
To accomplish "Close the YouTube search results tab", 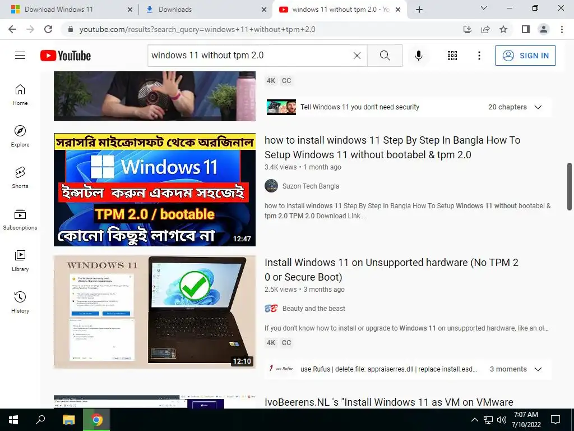I will coord(398,10).
